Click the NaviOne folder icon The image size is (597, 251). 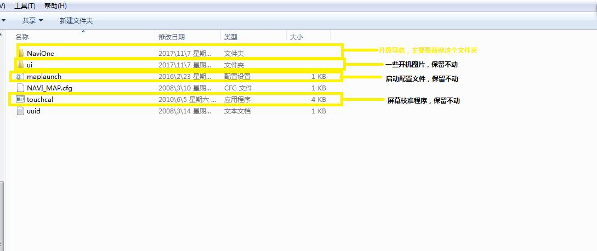pyautogui.click(x=21, y=53)
